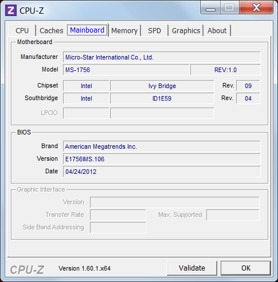Select the BIOS Version E1756IMS.106 field
Viewport: 278px width, 282px height.
click(x=162, y=159)
